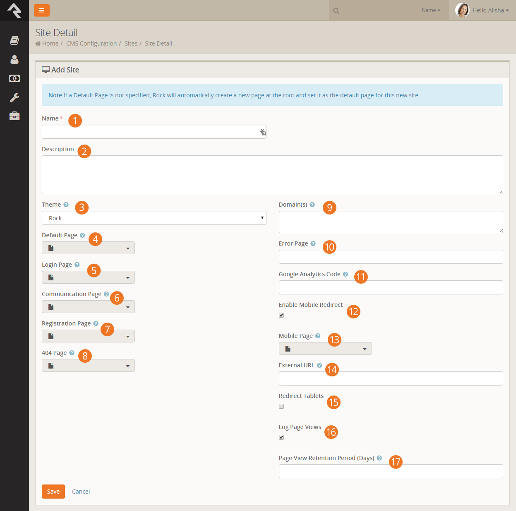The image size is (516, 511).
Task: Open the Hello Alisha user menu
Action: (491, 10)
